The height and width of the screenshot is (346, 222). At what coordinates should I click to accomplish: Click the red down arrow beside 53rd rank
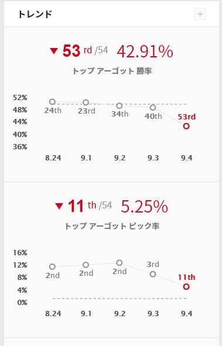54,51
